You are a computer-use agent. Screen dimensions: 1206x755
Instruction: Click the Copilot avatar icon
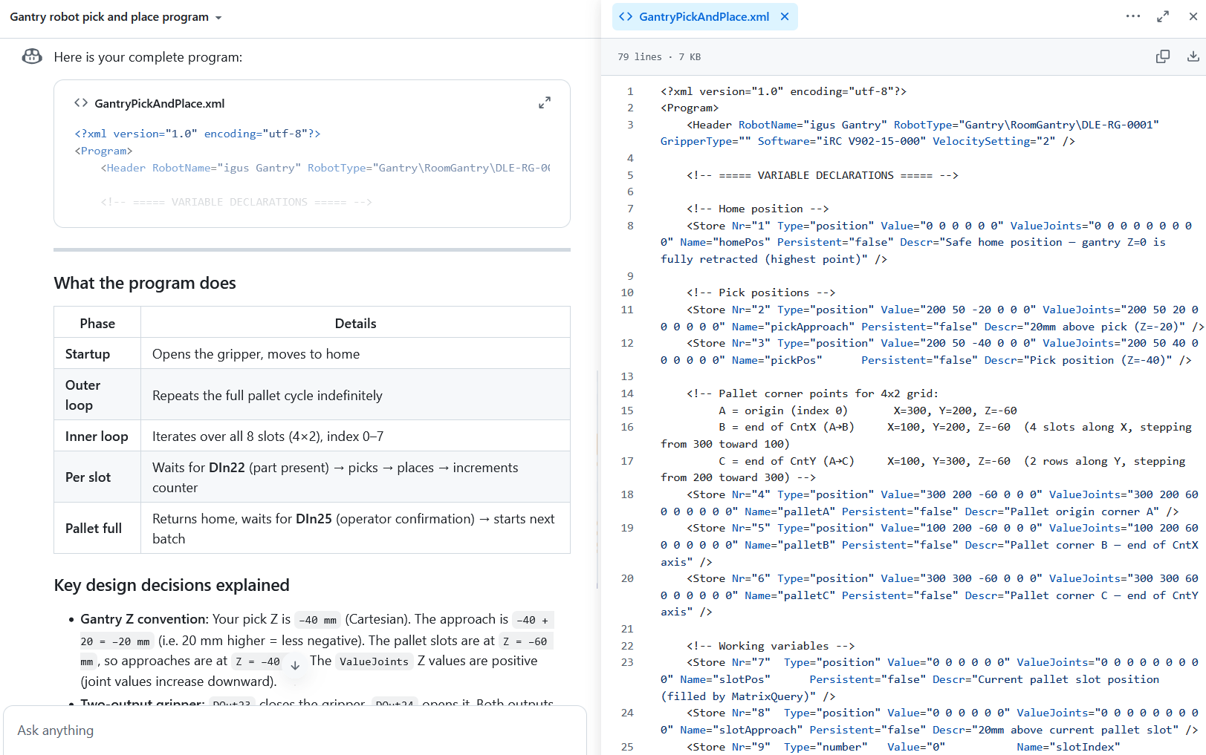click(32, 56)
